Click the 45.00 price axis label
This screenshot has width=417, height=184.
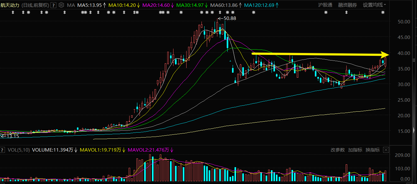[404, 37]
